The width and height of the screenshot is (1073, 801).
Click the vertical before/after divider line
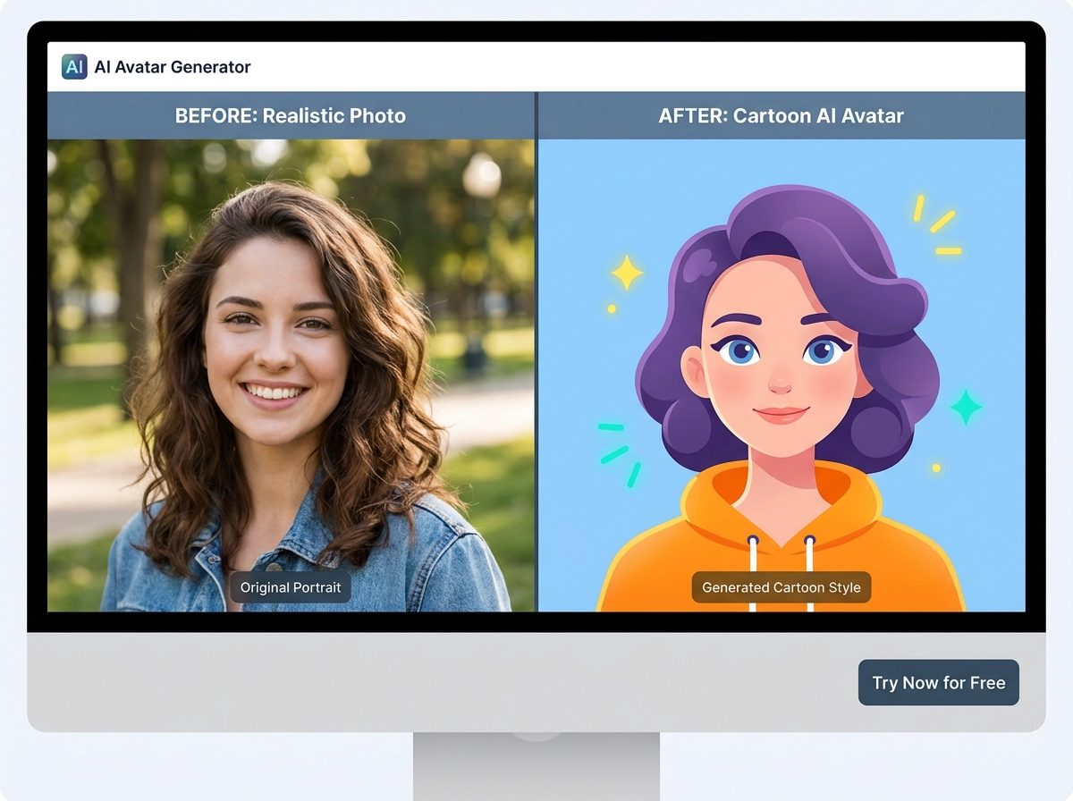point(536,358)
